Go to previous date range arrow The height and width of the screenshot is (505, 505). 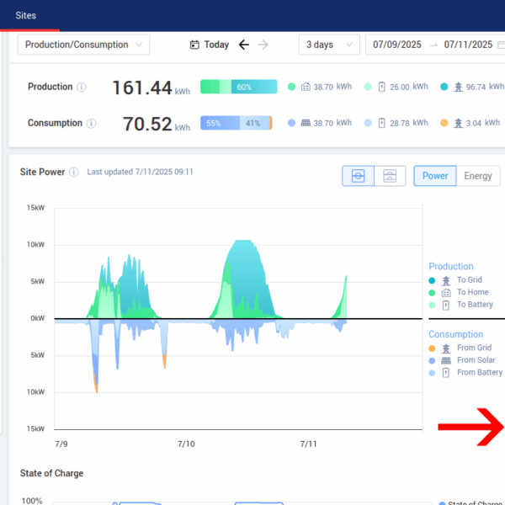click(x=244, y=45)
